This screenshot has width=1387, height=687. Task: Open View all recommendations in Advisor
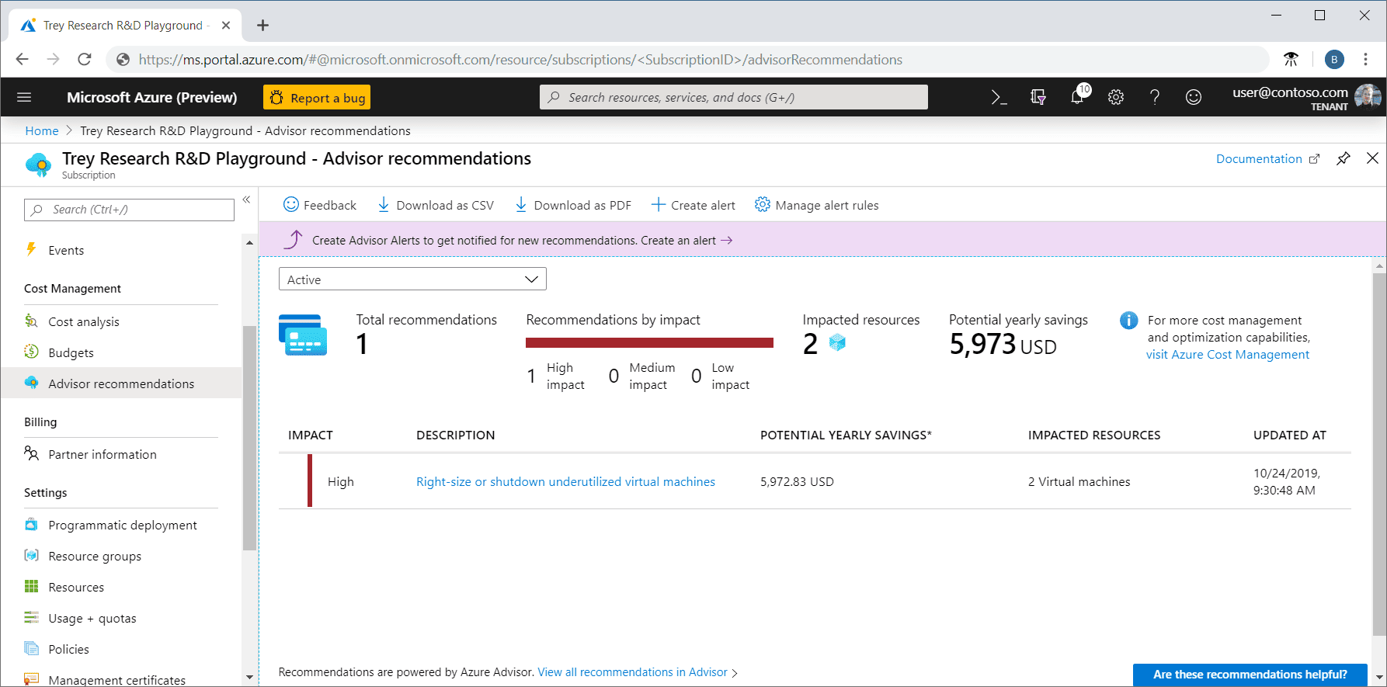pyautogui.click(x=633, y=672)
